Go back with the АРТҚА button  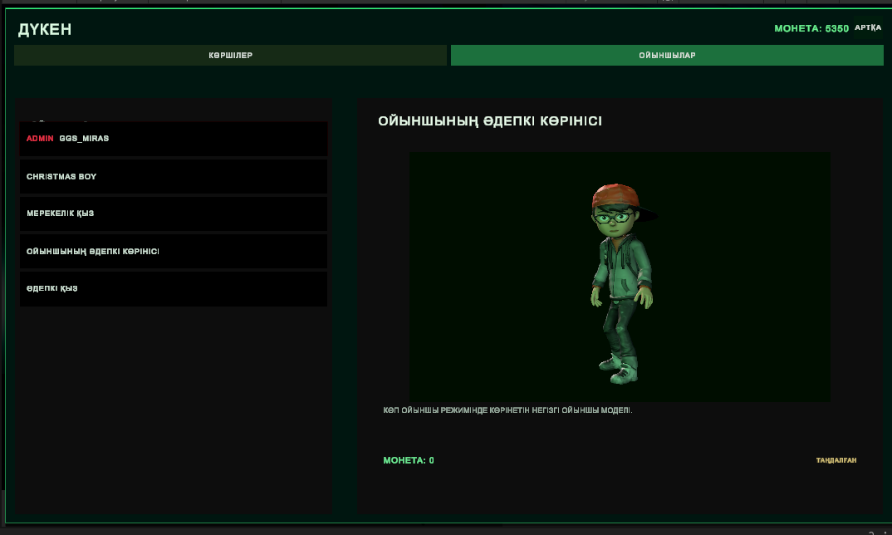pos(868,27)
